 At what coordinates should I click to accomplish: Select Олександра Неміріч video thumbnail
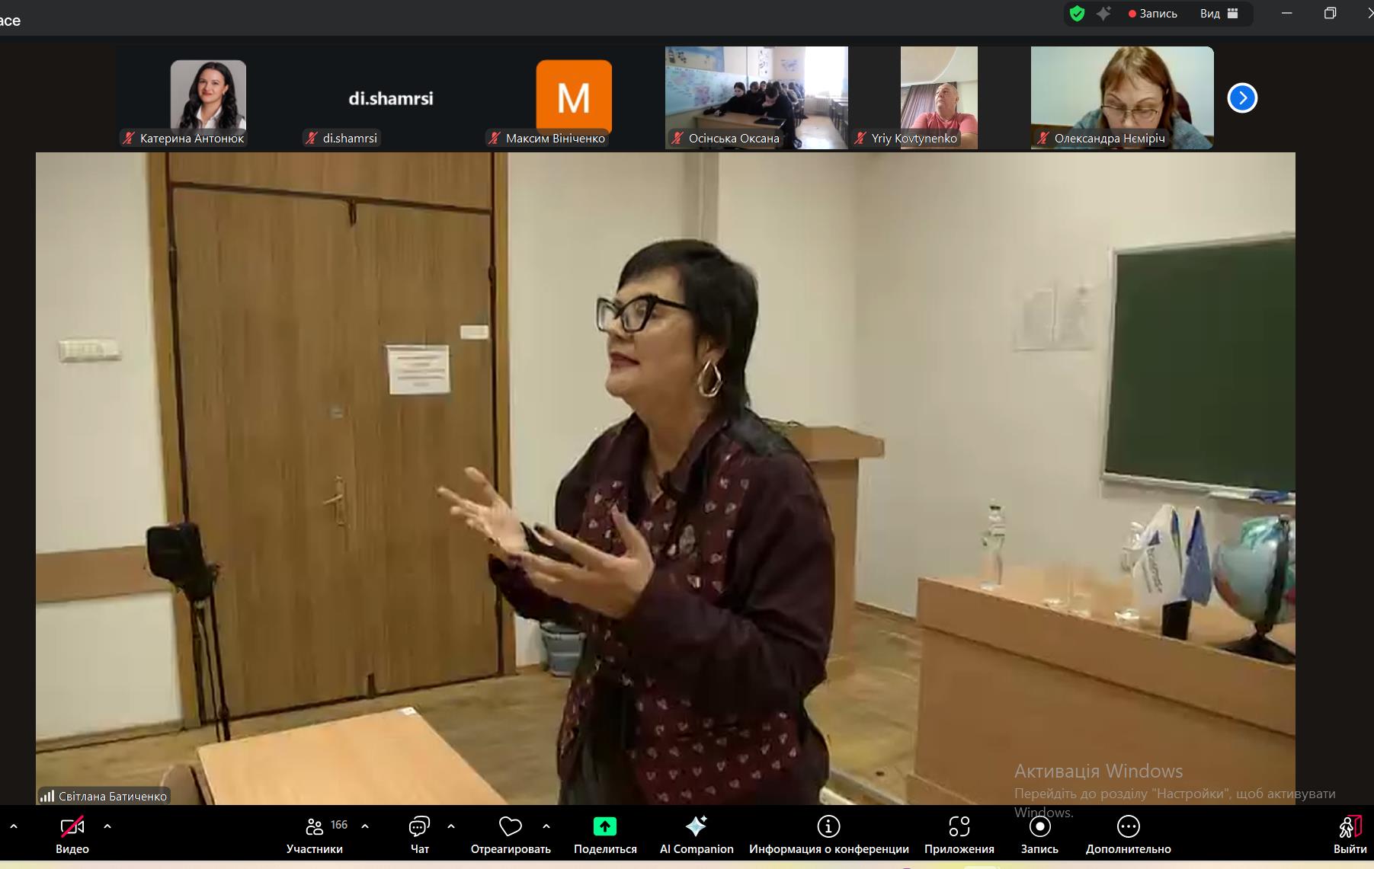tap(1122, 97)
